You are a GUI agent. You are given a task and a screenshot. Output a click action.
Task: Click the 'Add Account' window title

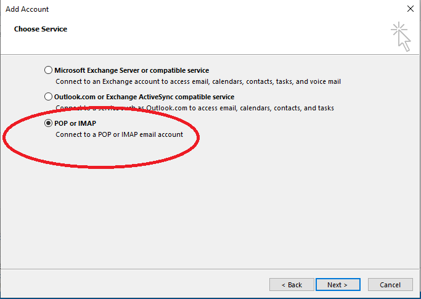click(27, 9)
